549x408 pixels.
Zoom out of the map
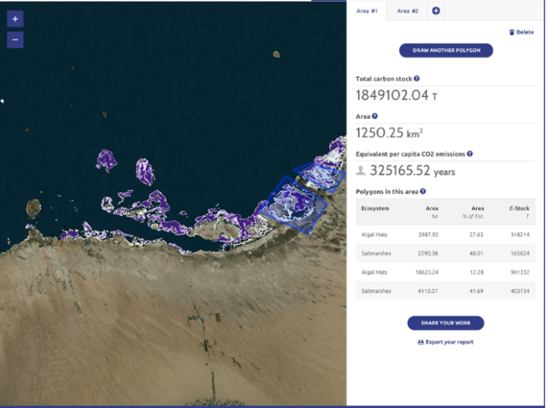[x=15, y=39]
